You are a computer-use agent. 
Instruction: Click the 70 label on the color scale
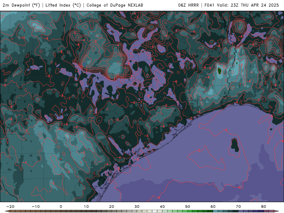238,207
